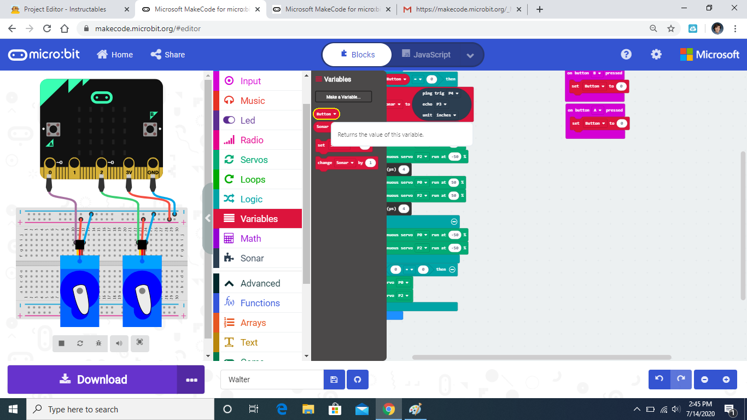Screen dimensions: 747x420
Task: Click the micro:bit logo
Action: tap(44, 55)
